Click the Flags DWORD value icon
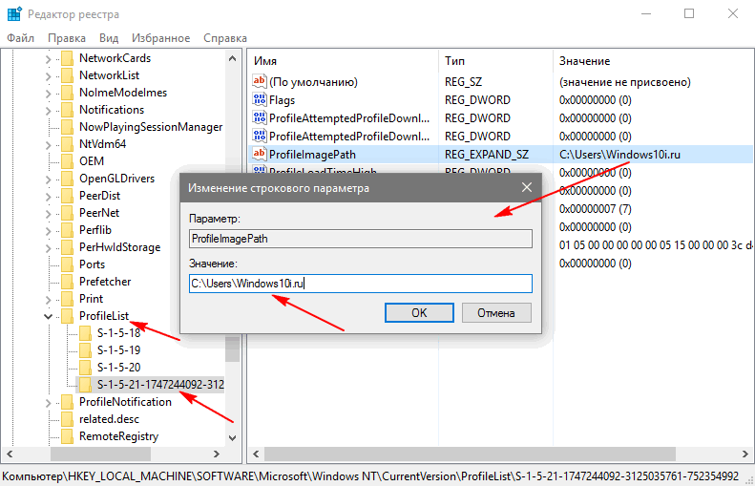The width and height of the screenshot is (755, 486). [x=259, y=100]
